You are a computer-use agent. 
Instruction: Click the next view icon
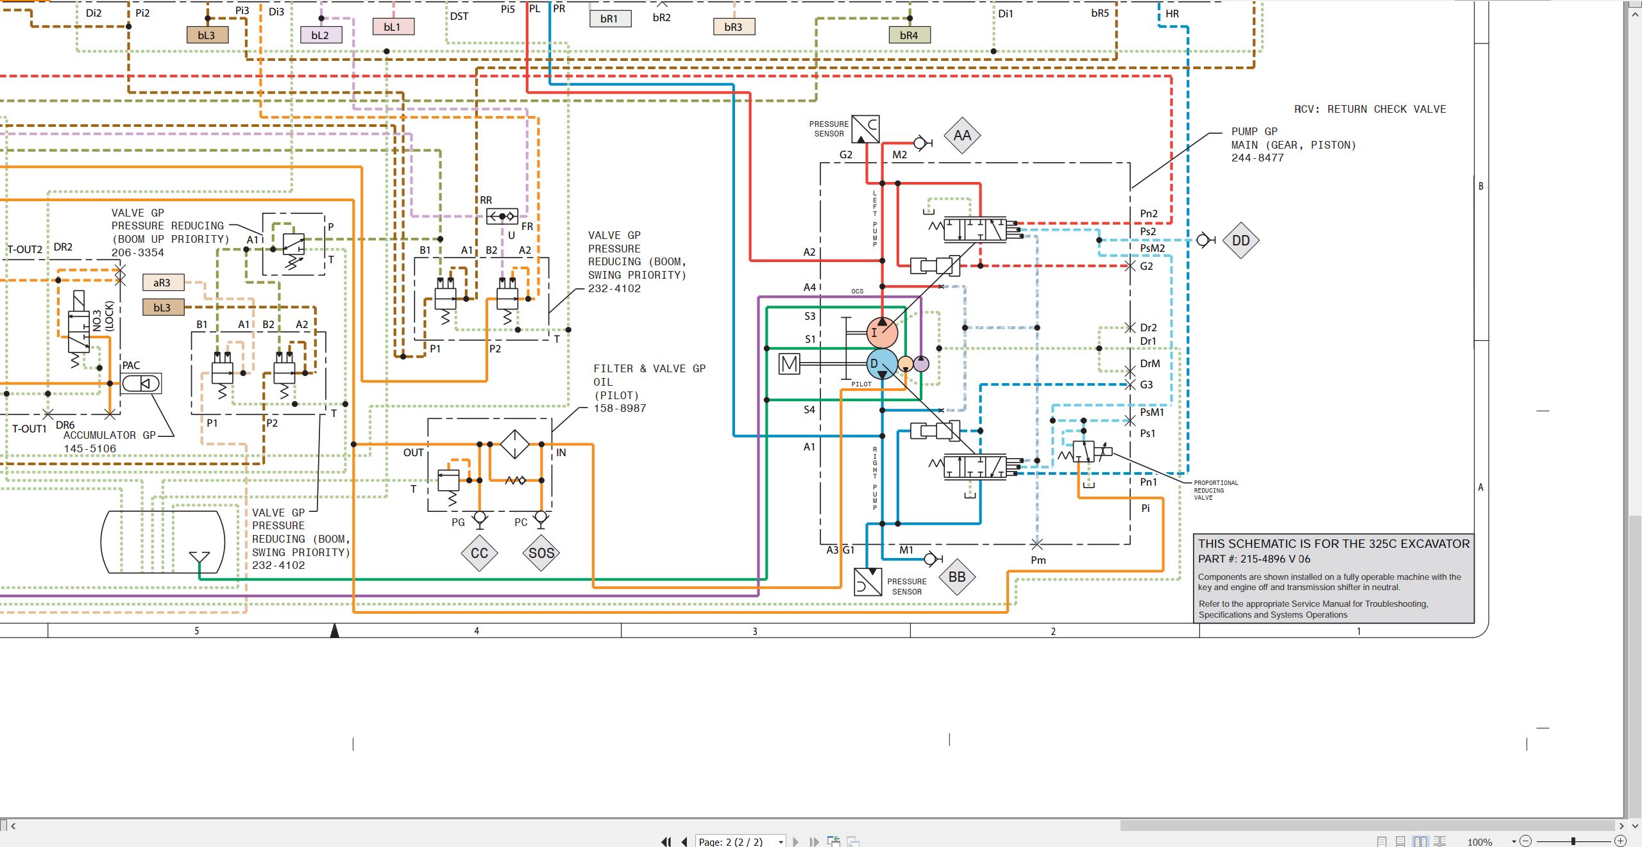853,842
